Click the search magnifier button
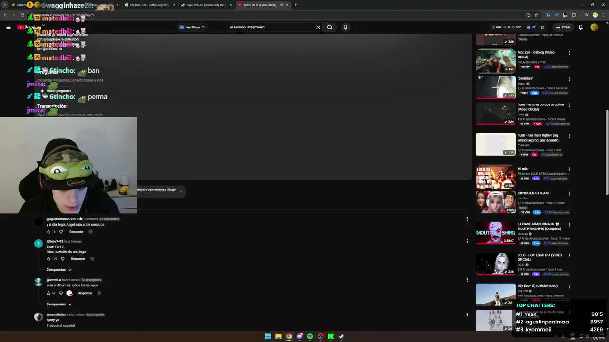The image size is (609, 342). click(330, 27)
